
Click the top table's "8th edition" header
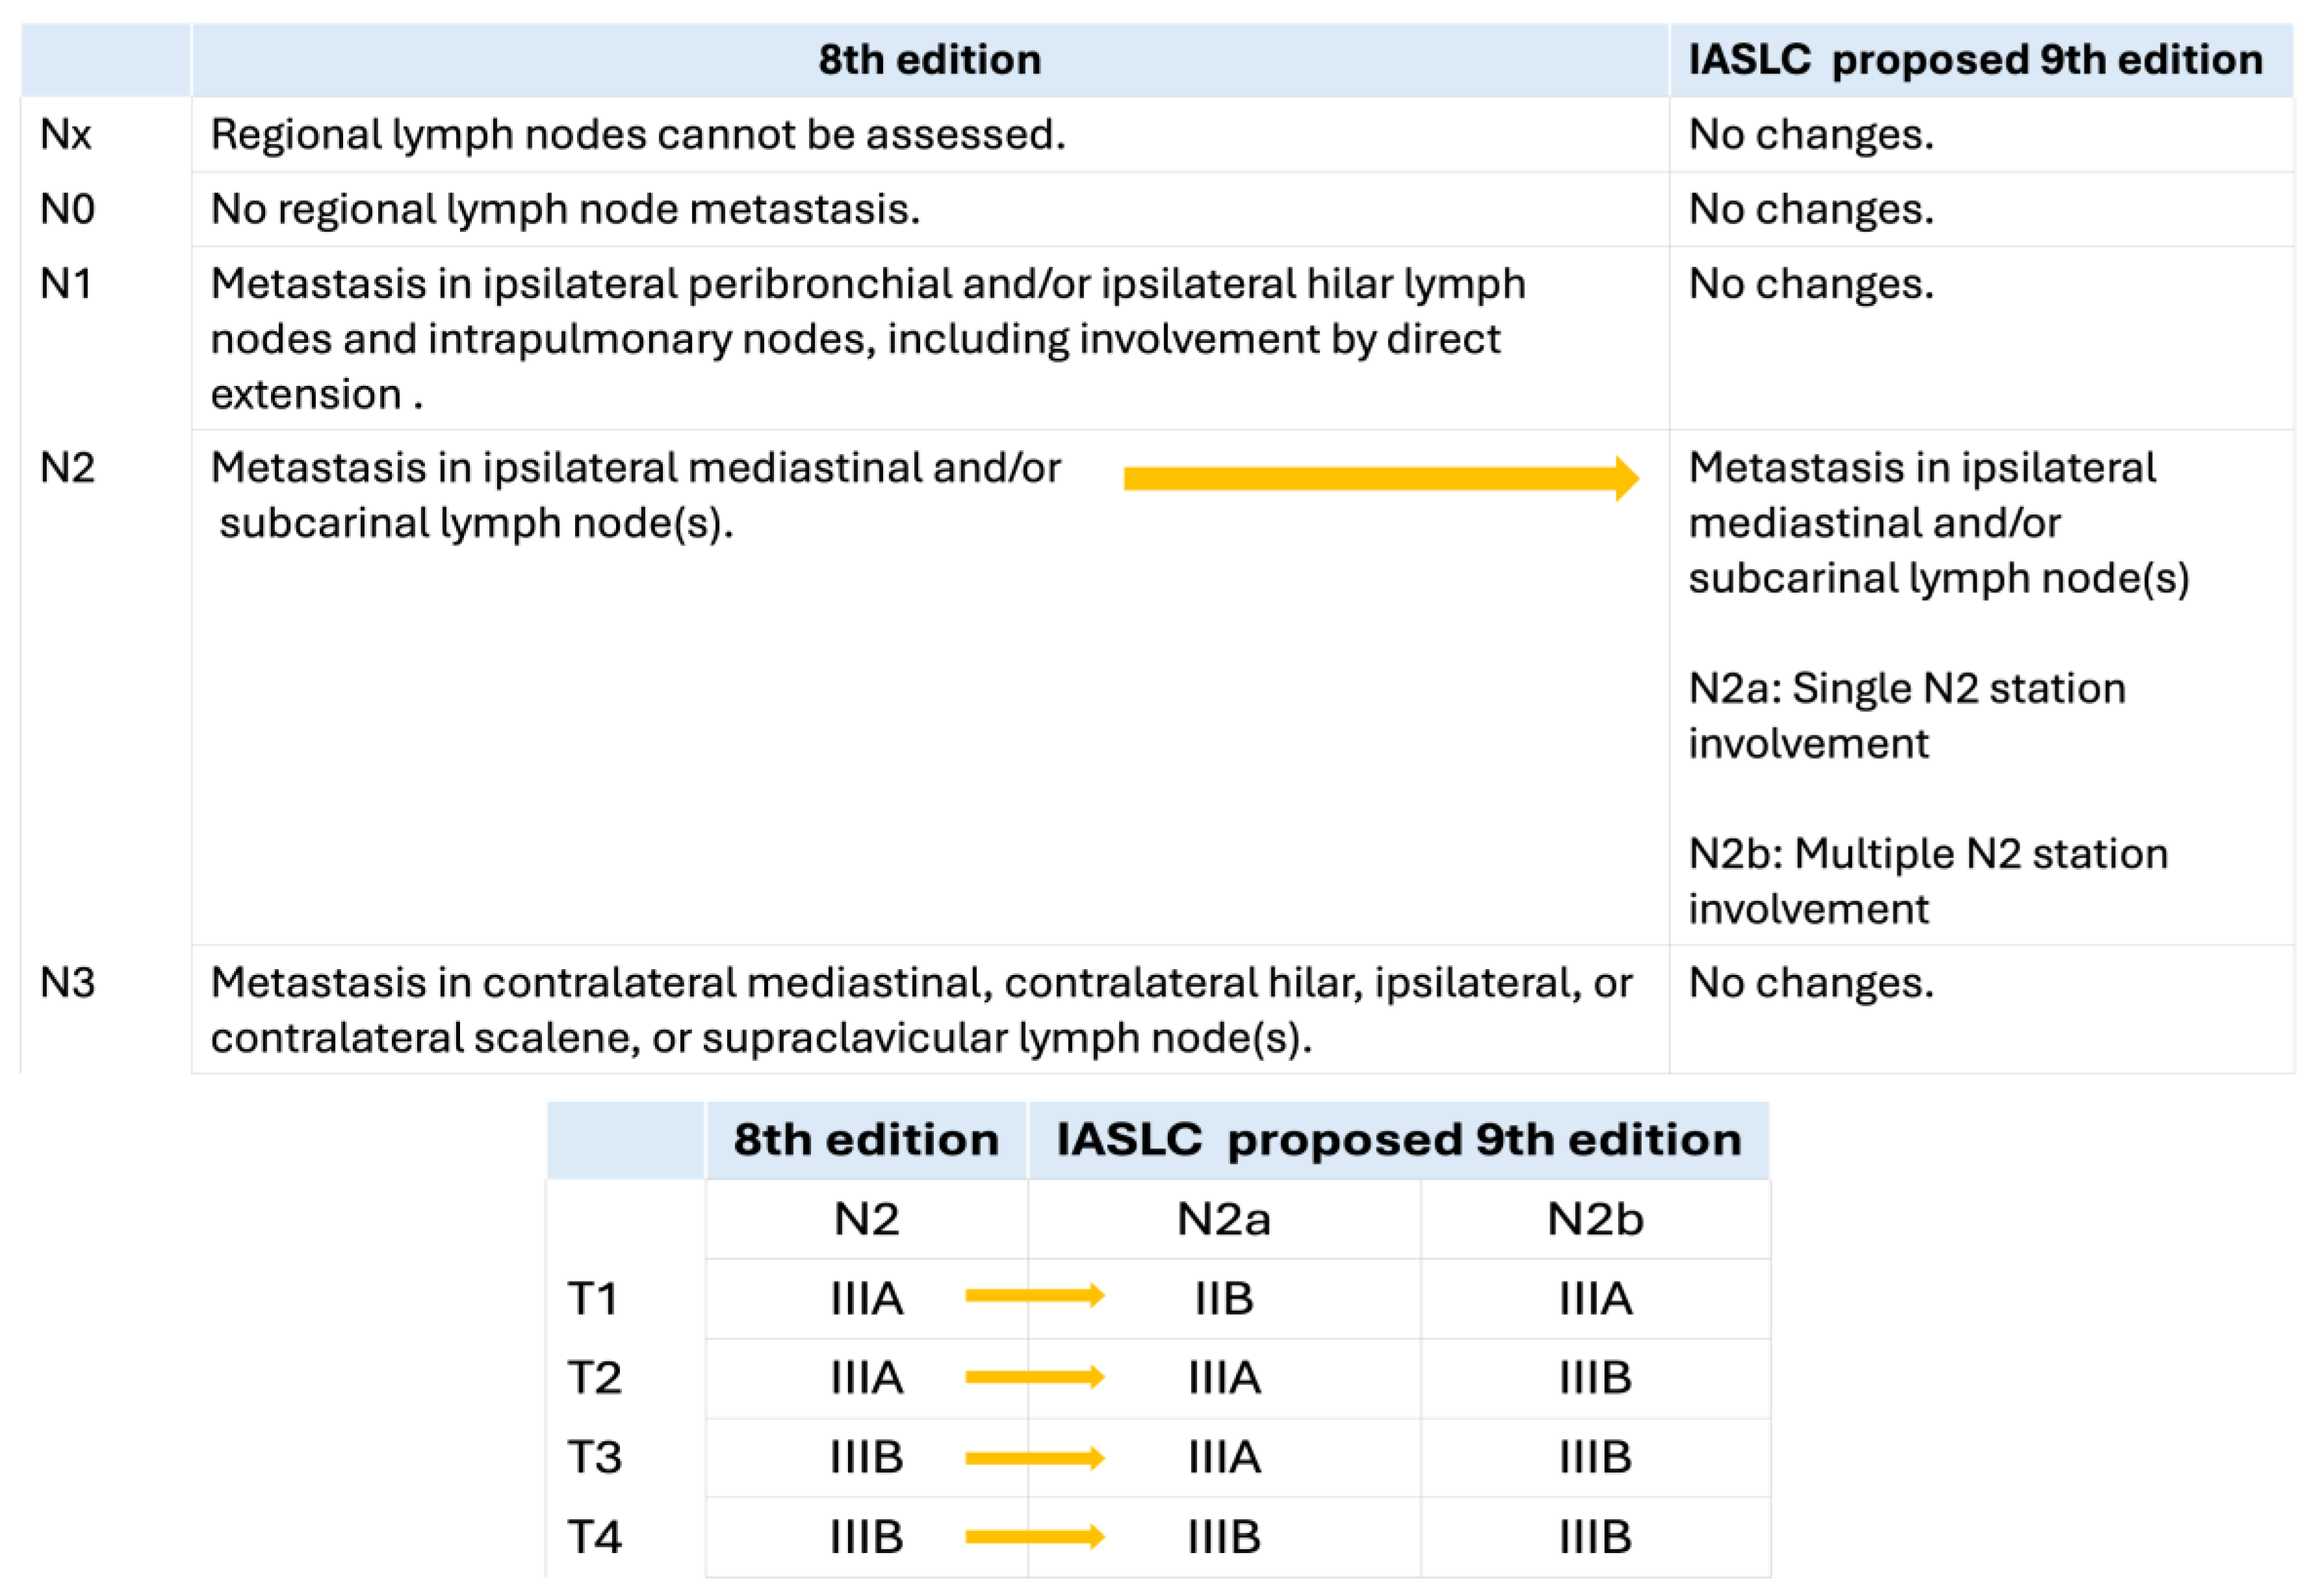(929, 60)
